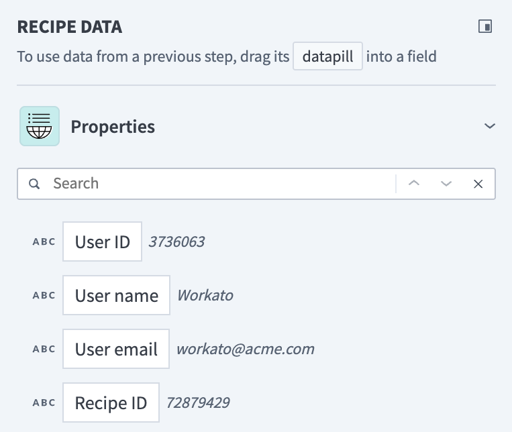Click the sample value workato@acme.com

[x=245, y=349]
